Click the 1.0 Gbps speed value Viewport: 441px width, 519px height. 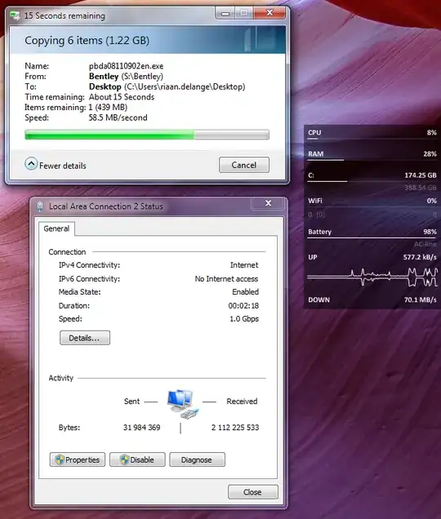coord(244,319)
